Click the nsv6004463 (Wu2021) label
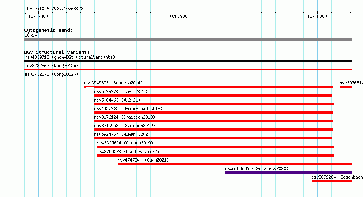363x197 pixels. (117, 100)
